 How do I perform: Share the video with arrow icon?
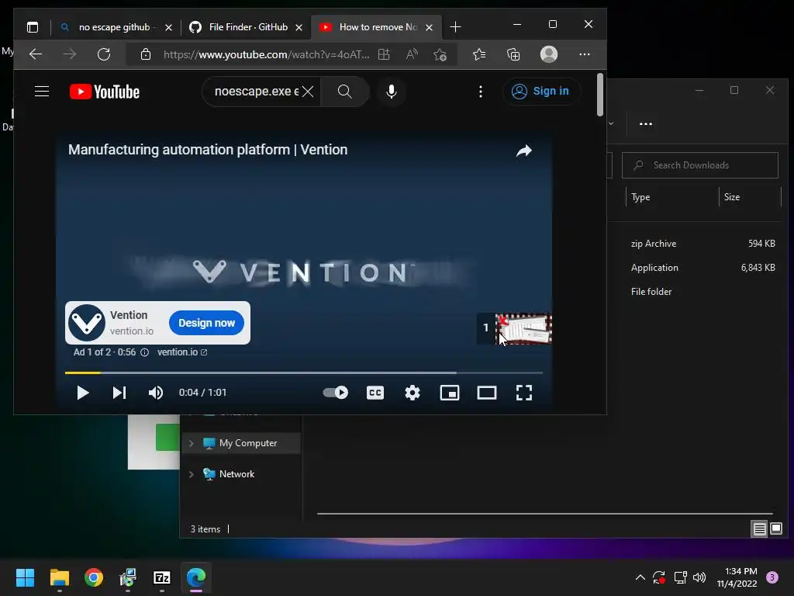(524, 151)
